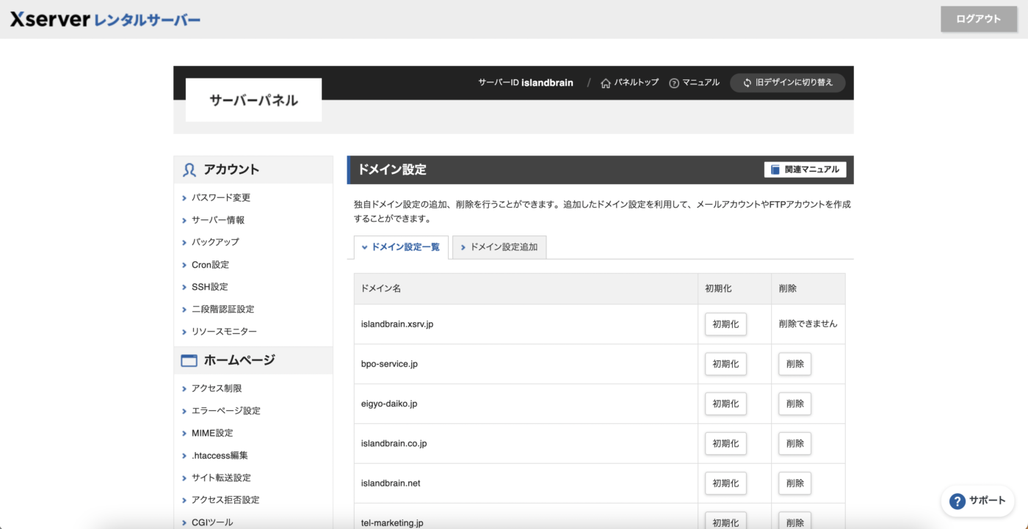Click 削除 for tel-marketing.jp
Viewport: 1028px width, 529px height.
(x=794, y=520)
